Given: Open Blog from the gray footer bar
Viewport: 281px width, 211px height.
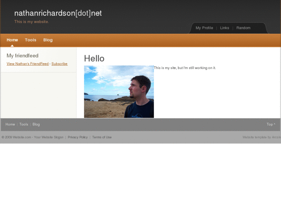Looking at the screenshot, I should tap(36, 124).
